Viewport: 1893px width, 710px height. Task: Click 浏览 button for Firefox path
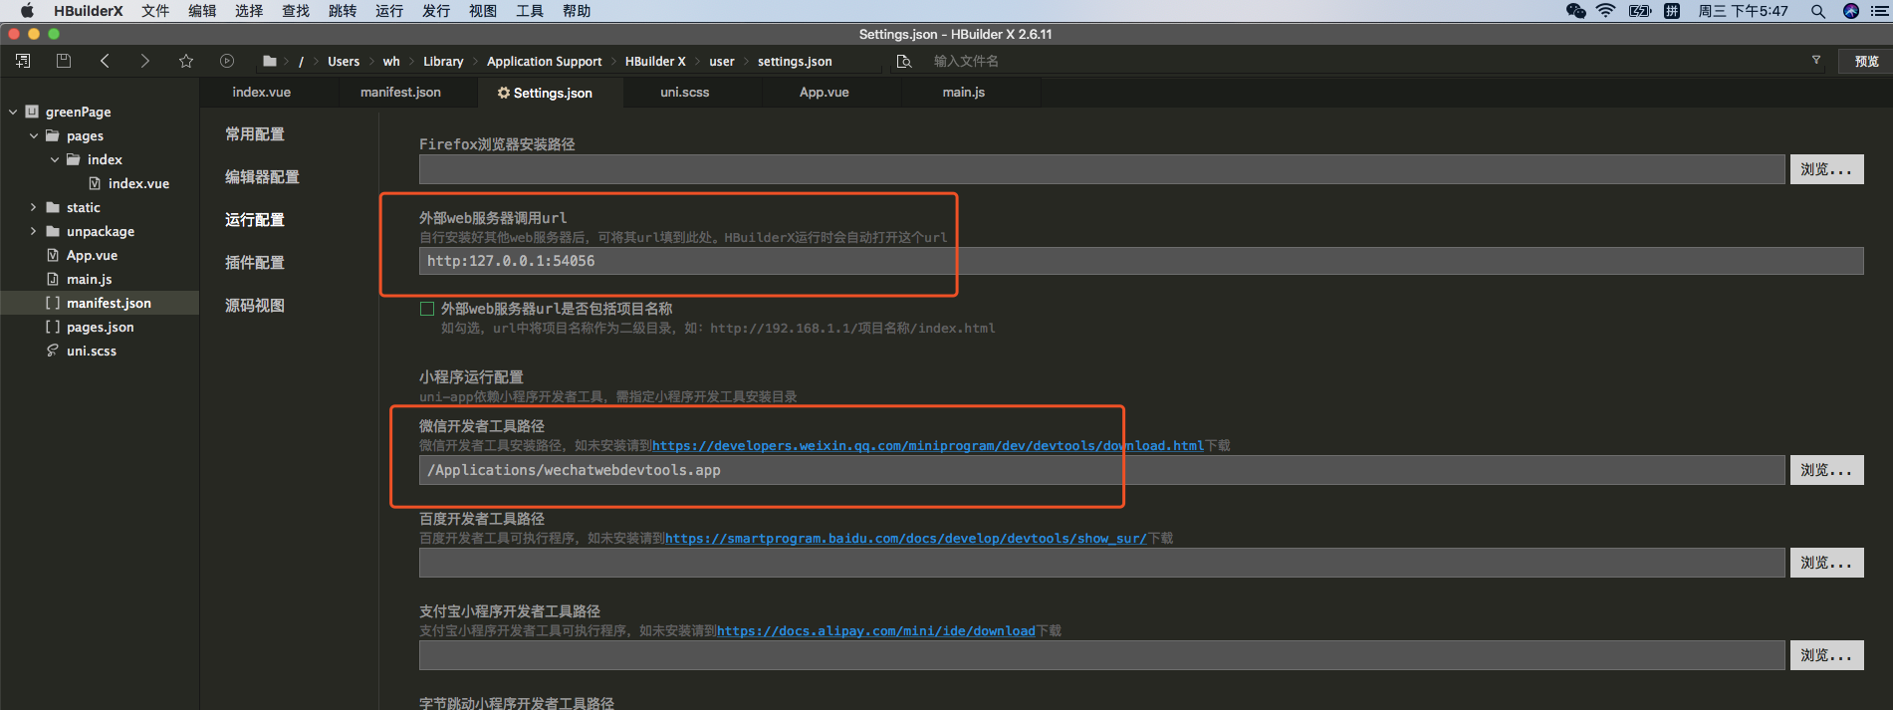click(1826, 169)
